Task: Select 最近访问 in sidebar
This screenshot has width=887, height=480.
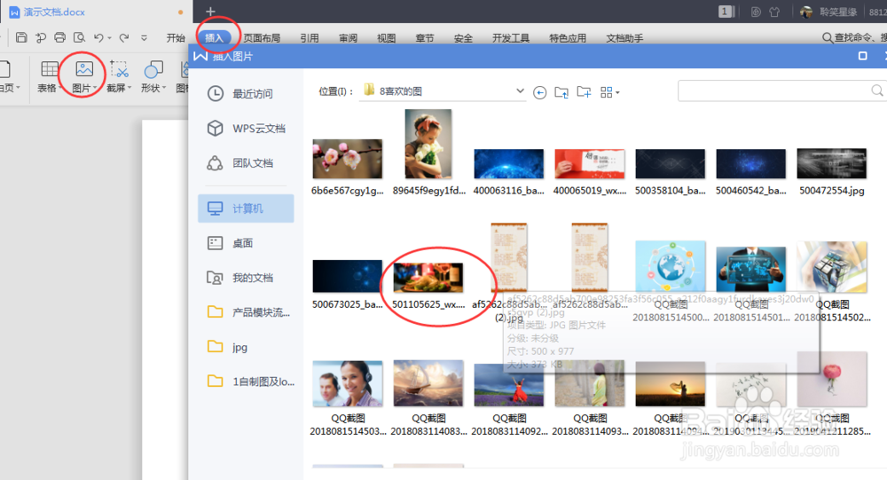Action: click(x=246, y=93)
